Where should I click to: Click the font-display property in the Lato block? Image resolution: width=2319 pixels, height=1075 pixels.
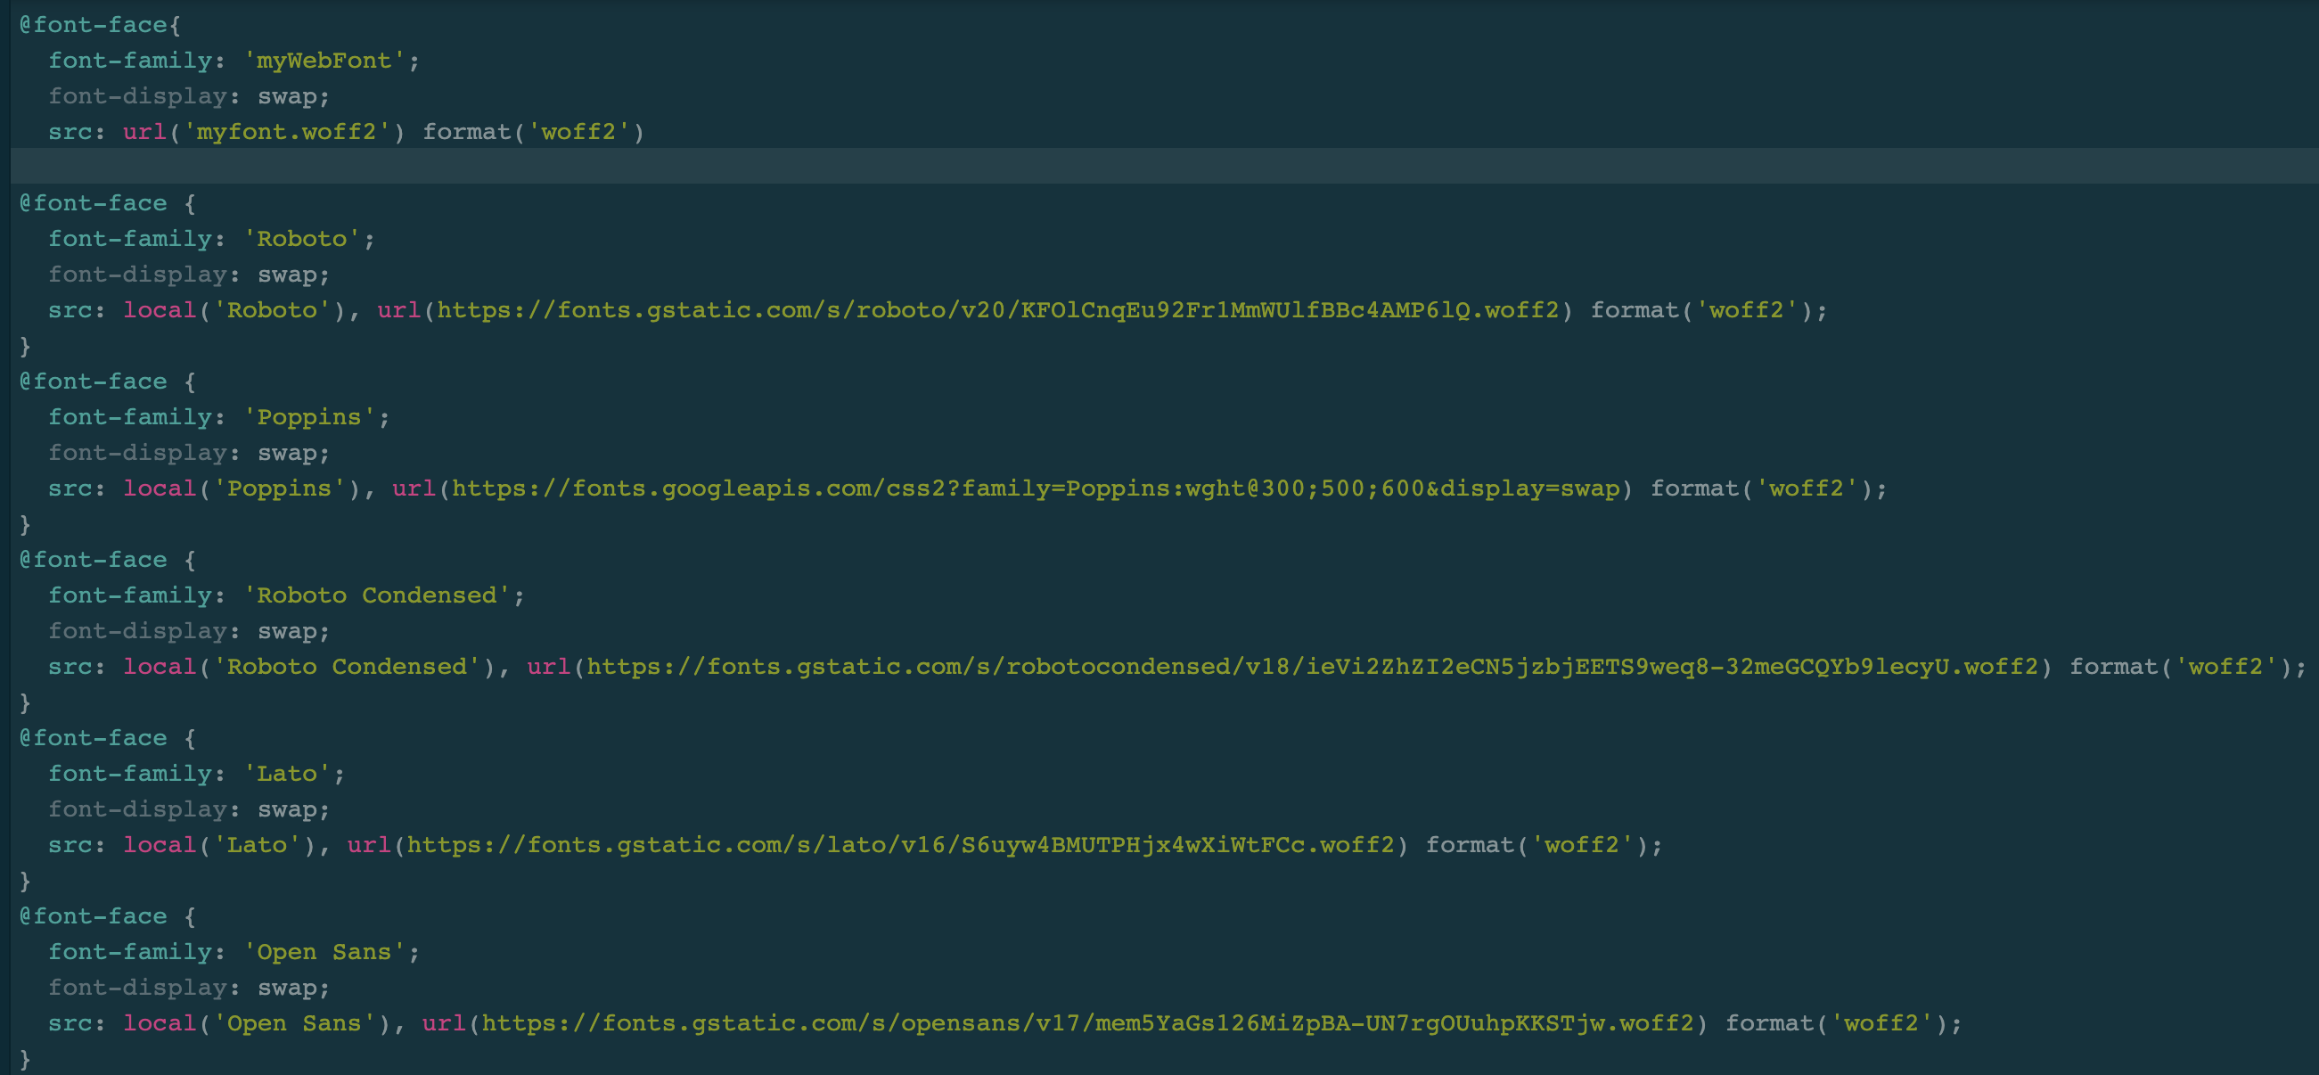[137, 809]
